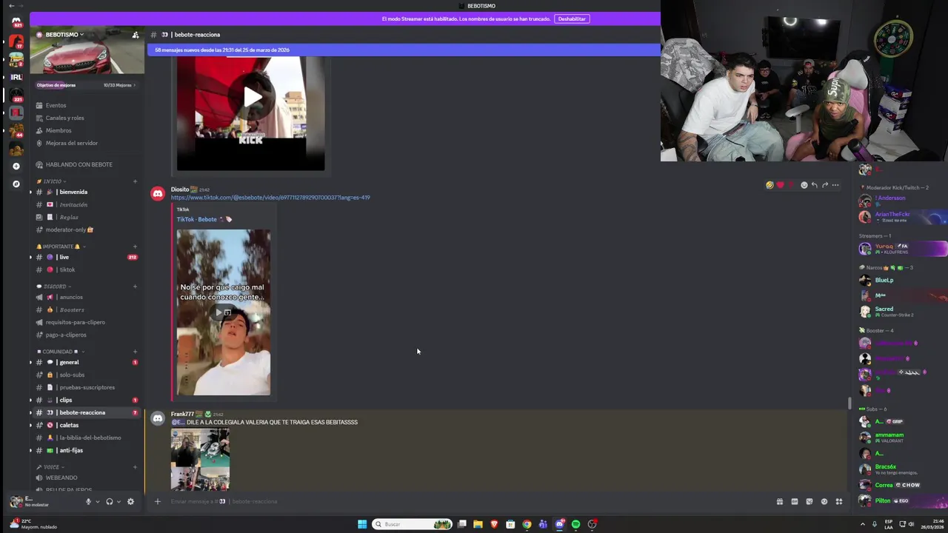Image resolution: width=948 pixels, height=533 pixels.
Task: Open server boost goal progress bar
Action: (x=87, y=85)
